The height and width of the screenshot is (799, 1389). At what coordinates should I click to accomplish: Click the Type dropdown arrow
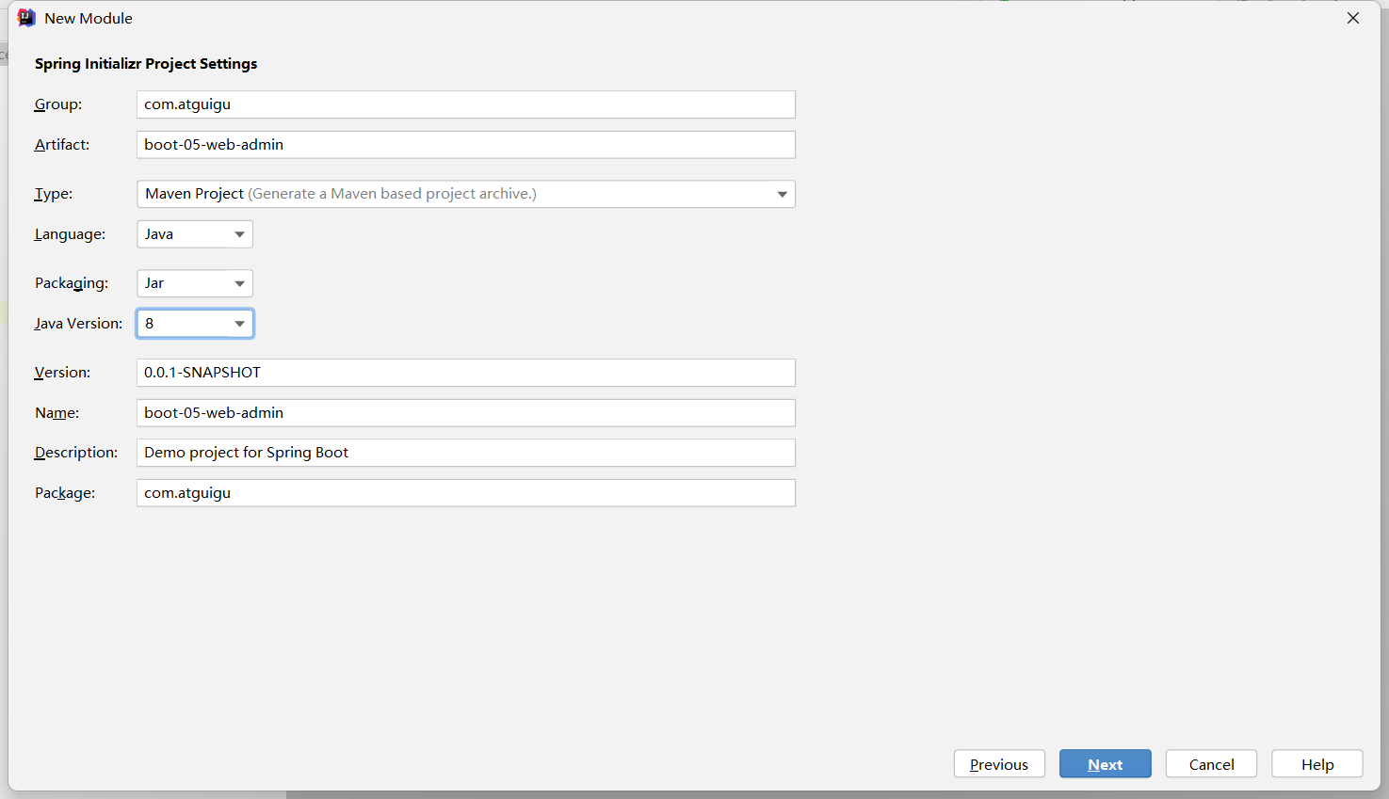[782, 195]
